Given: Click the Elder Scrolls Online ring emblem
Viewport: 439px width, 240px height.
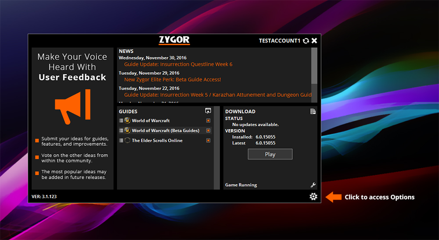Looking at the screenshot, I should click(127, 140).
